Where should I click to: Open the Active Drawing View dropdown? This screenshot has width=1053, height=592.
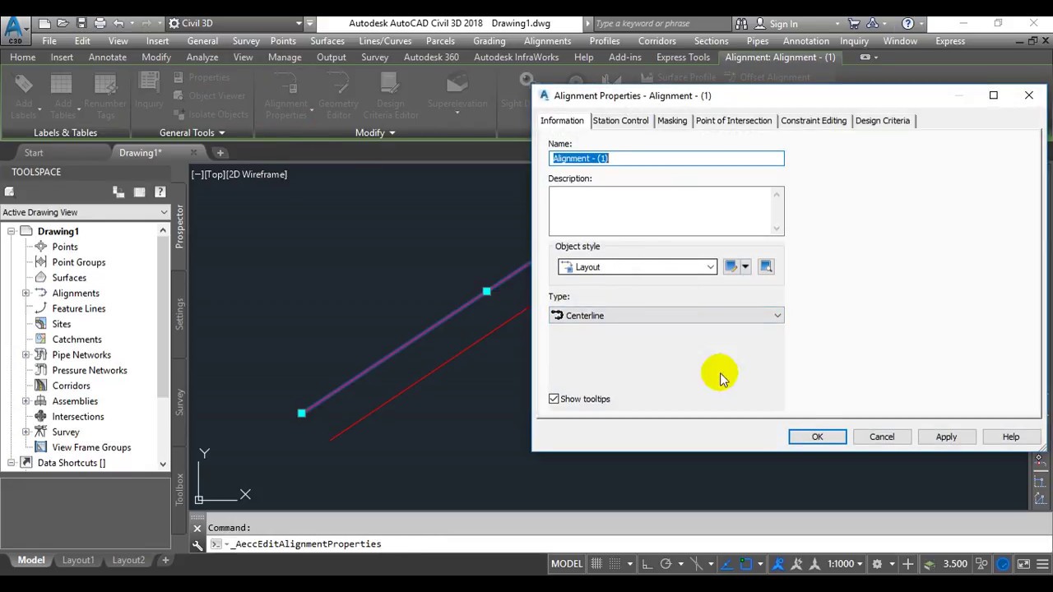(x=85, y=212)
